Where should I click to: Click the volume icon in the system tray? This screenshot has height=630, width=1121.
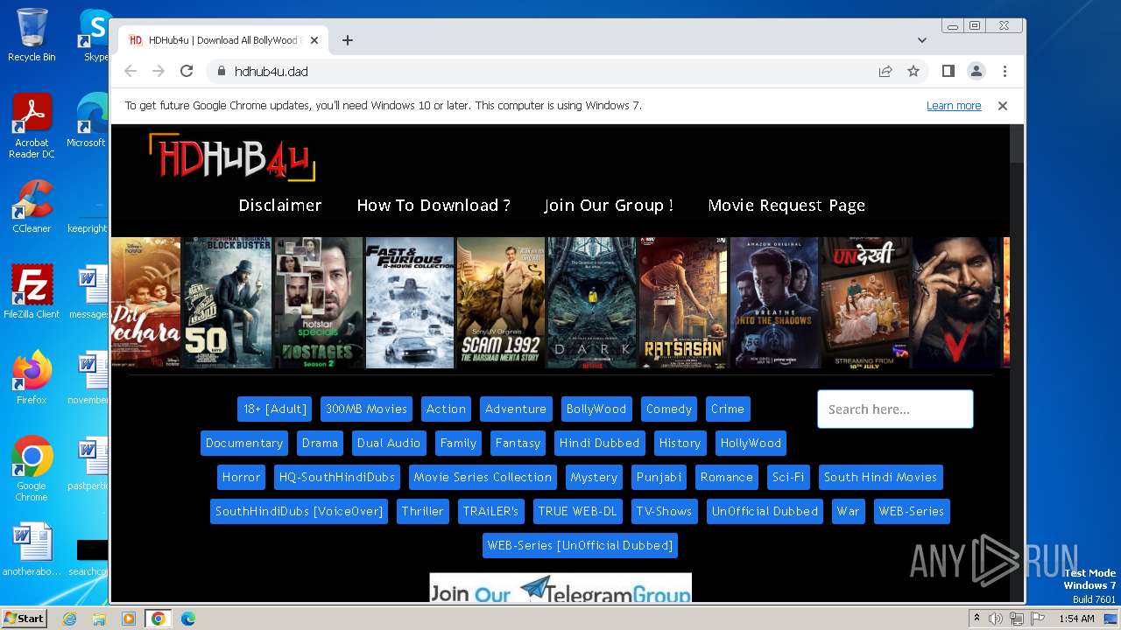996,619
